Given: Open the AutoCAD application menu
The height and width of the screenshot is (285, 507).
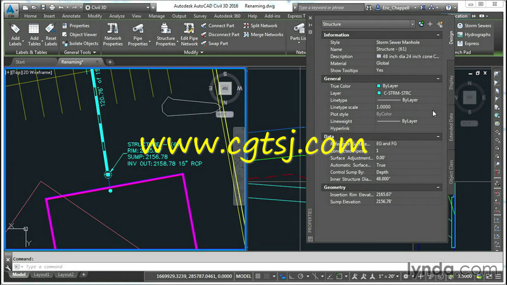Looking at the screenshot, I should coord(11,9).
